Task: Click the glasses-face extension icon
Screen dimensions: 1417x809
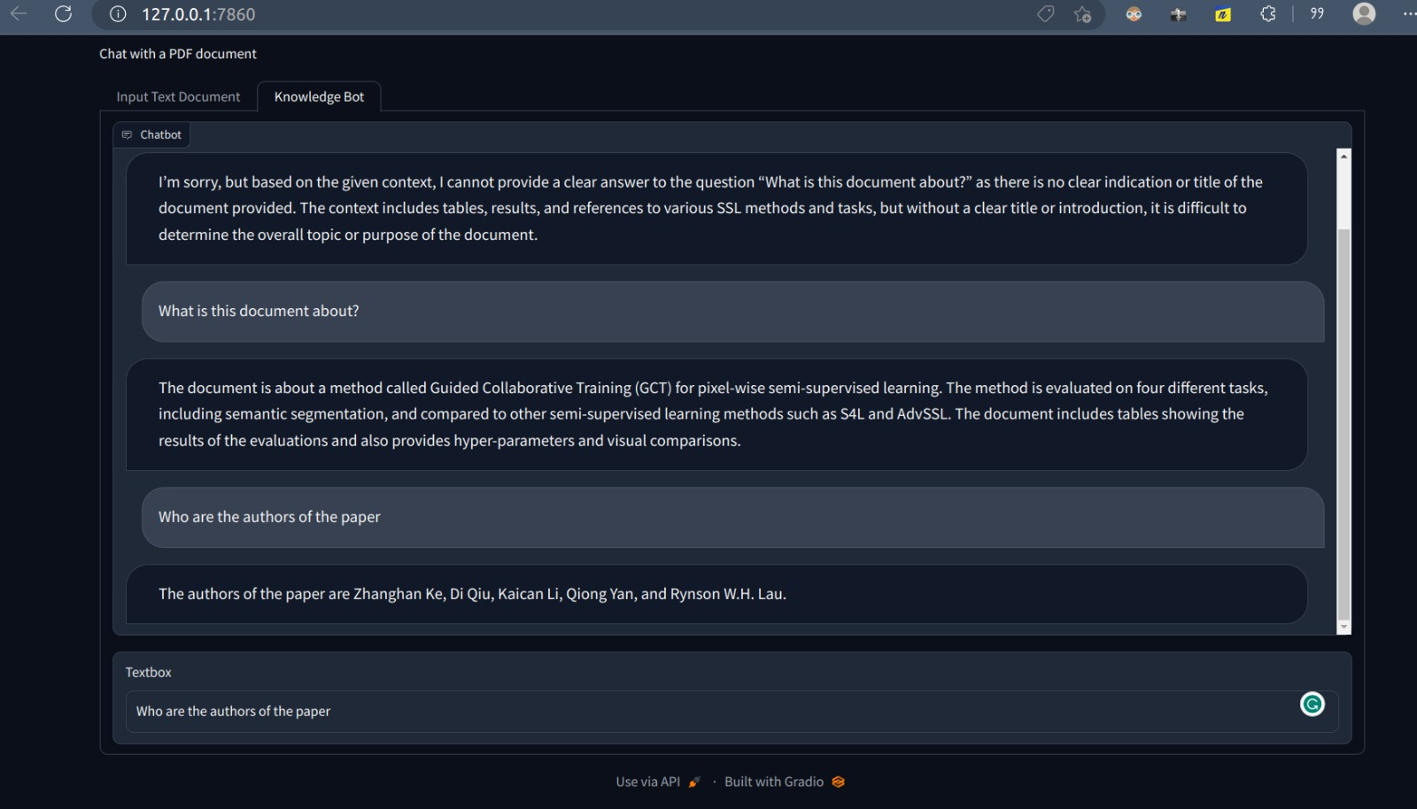Action: click(x=1134, y=14)
